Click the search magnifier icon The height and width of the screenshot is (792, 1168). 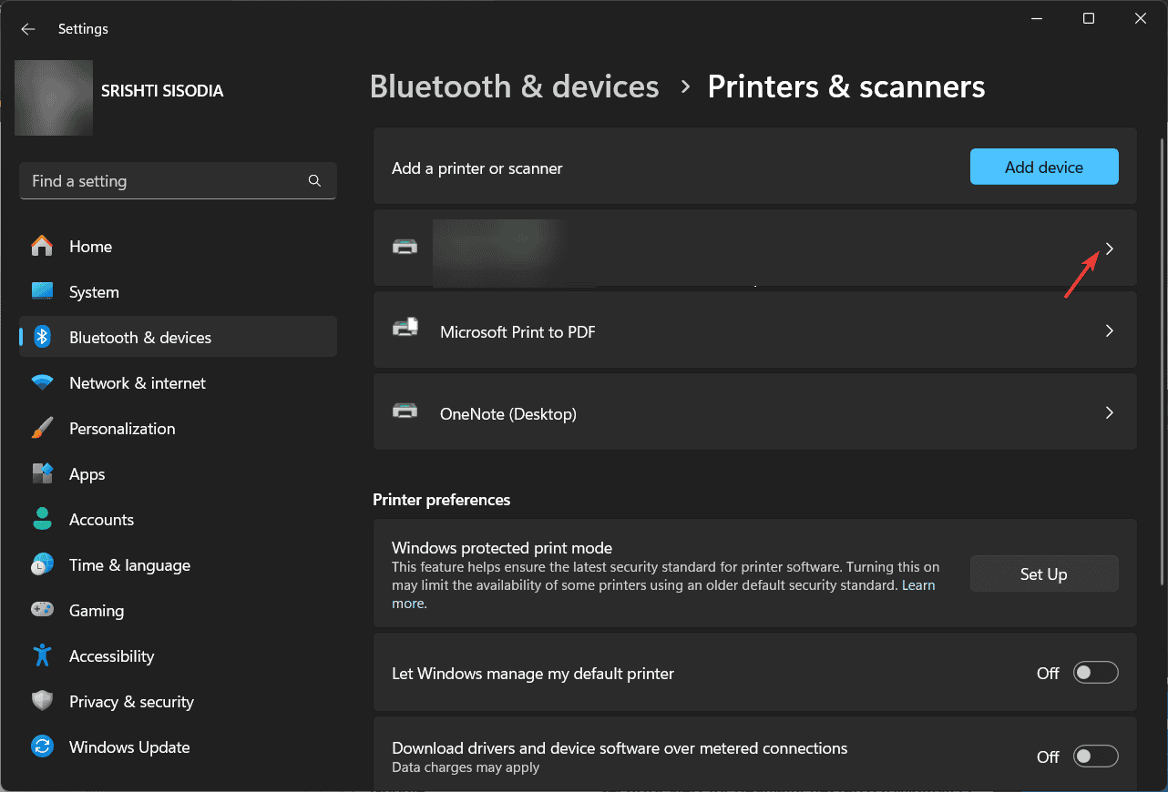coord(314,181)
